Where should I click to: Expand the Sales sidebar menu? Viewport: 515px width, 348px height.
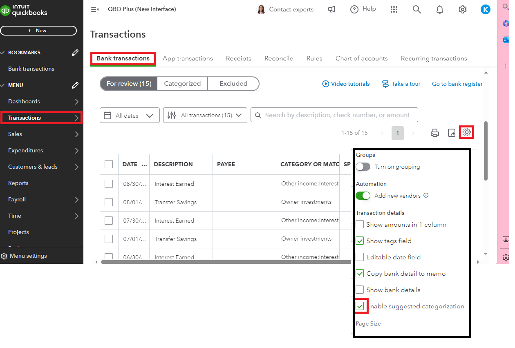[15, 134]
